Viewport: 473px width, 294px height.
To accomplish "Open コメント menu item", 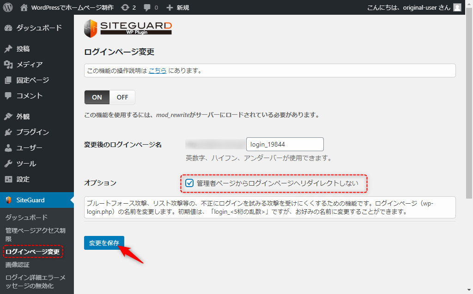I will 37,96.
